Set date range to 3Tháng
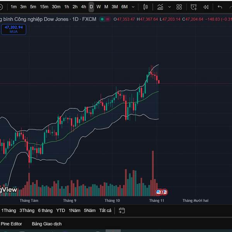This screenshot has height=232, width=232. pyautogui.click(x=27, y=210)
